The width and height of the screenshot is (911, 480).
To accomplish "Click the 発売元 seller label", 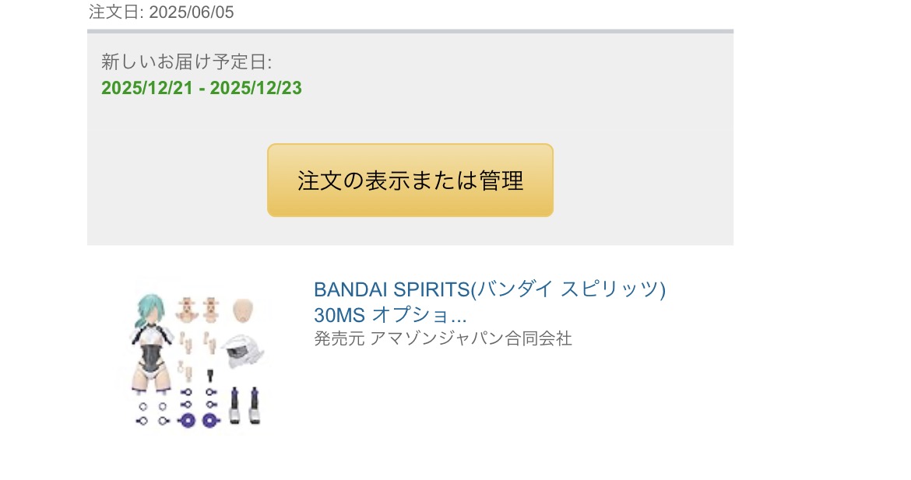I will pos(339,339).
